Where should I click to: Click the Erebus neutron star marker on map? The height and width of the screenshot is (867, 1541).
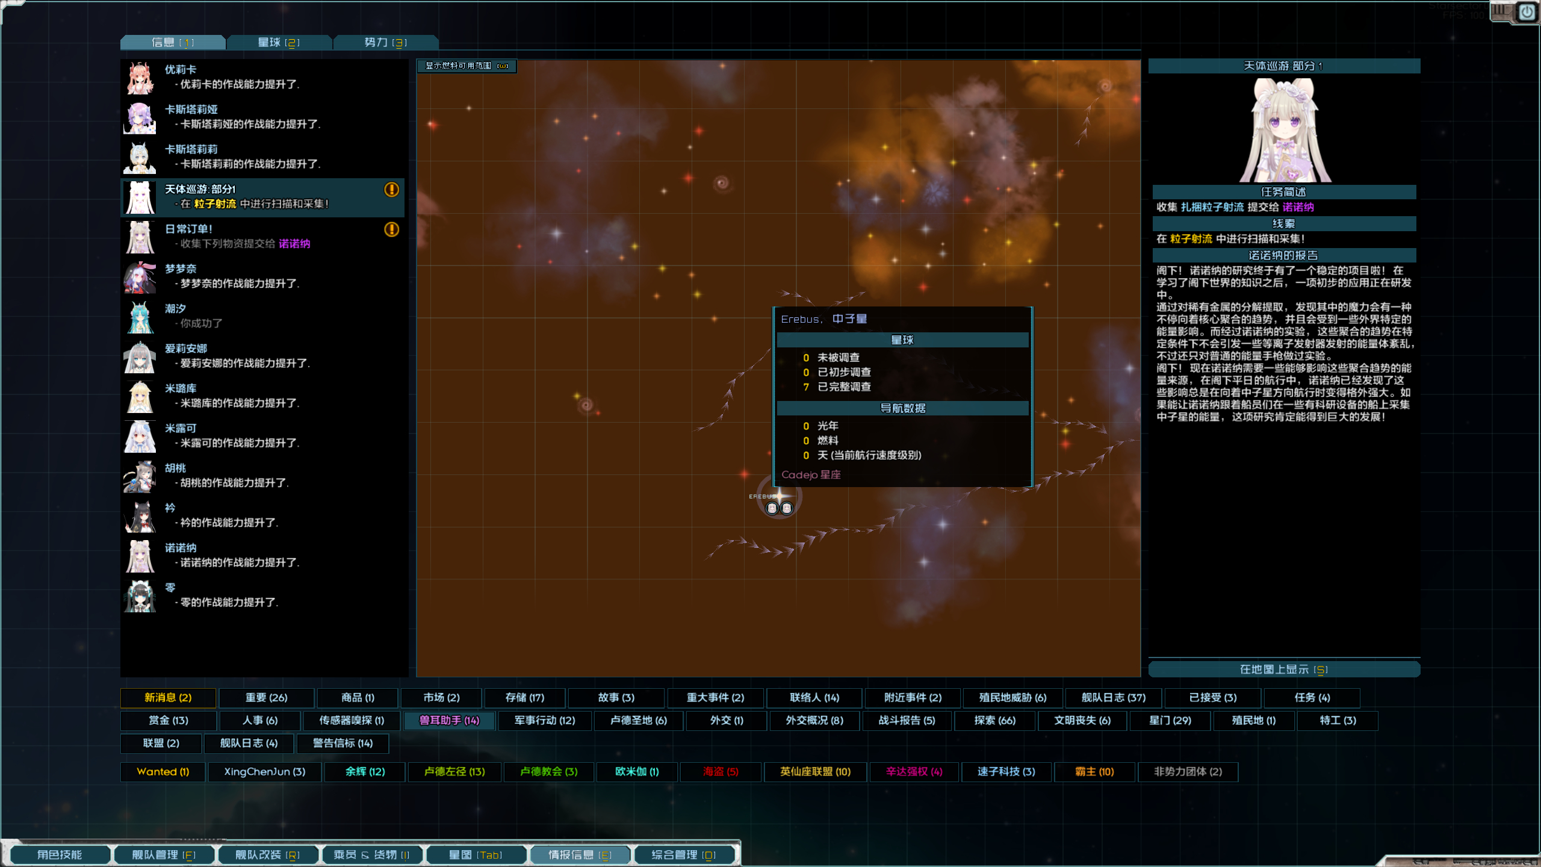[x=780, y=497]
